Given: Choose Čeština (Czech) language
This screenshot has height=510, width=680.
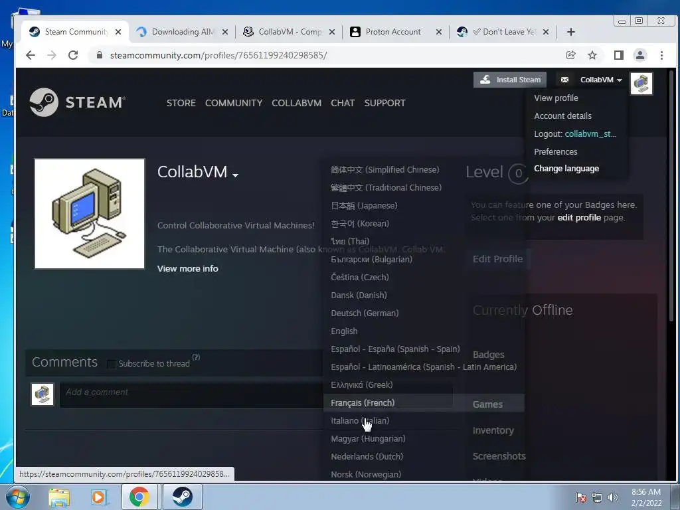Looking at the screenshot, I should [x=359, y=277].
